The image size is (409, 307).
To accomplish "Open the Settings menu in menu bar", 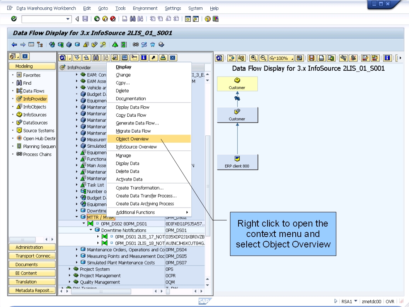I will pyautogui.click(x=173, y=9).
